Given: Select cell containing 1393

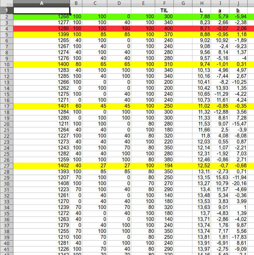Looking at the screenshot, I should click(42, 172).
